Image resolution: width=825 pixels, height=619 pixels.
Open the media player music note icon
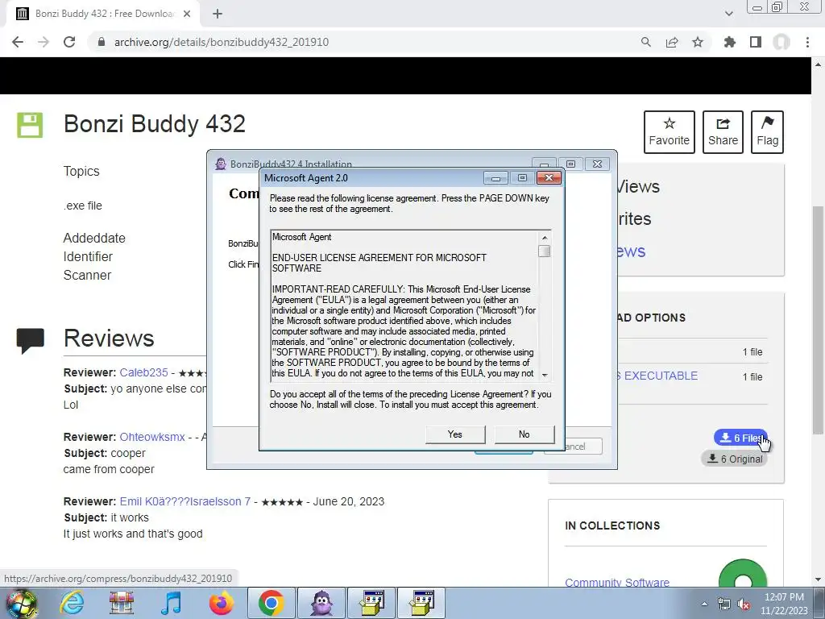[171, 603]
